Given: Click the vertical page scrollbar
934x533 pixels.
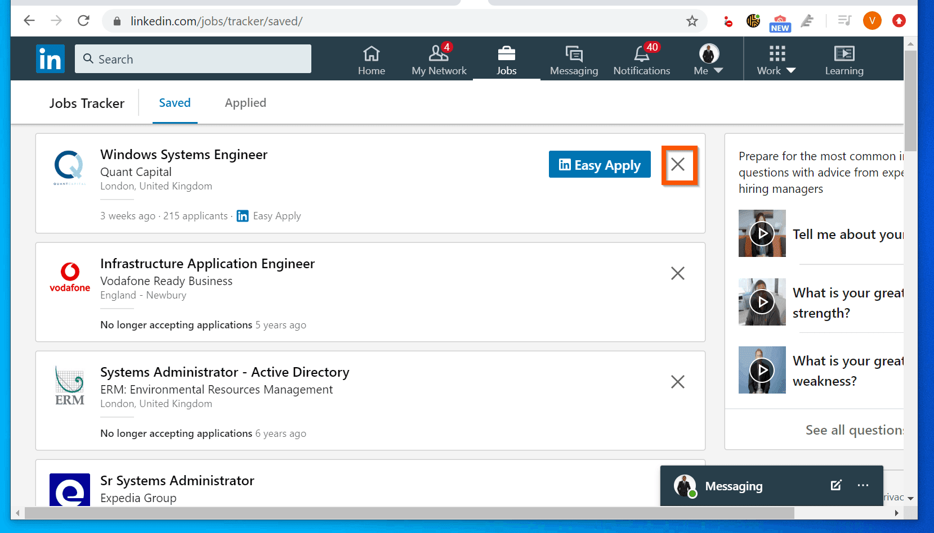Looking at the screenshot, I should (910, 101).
